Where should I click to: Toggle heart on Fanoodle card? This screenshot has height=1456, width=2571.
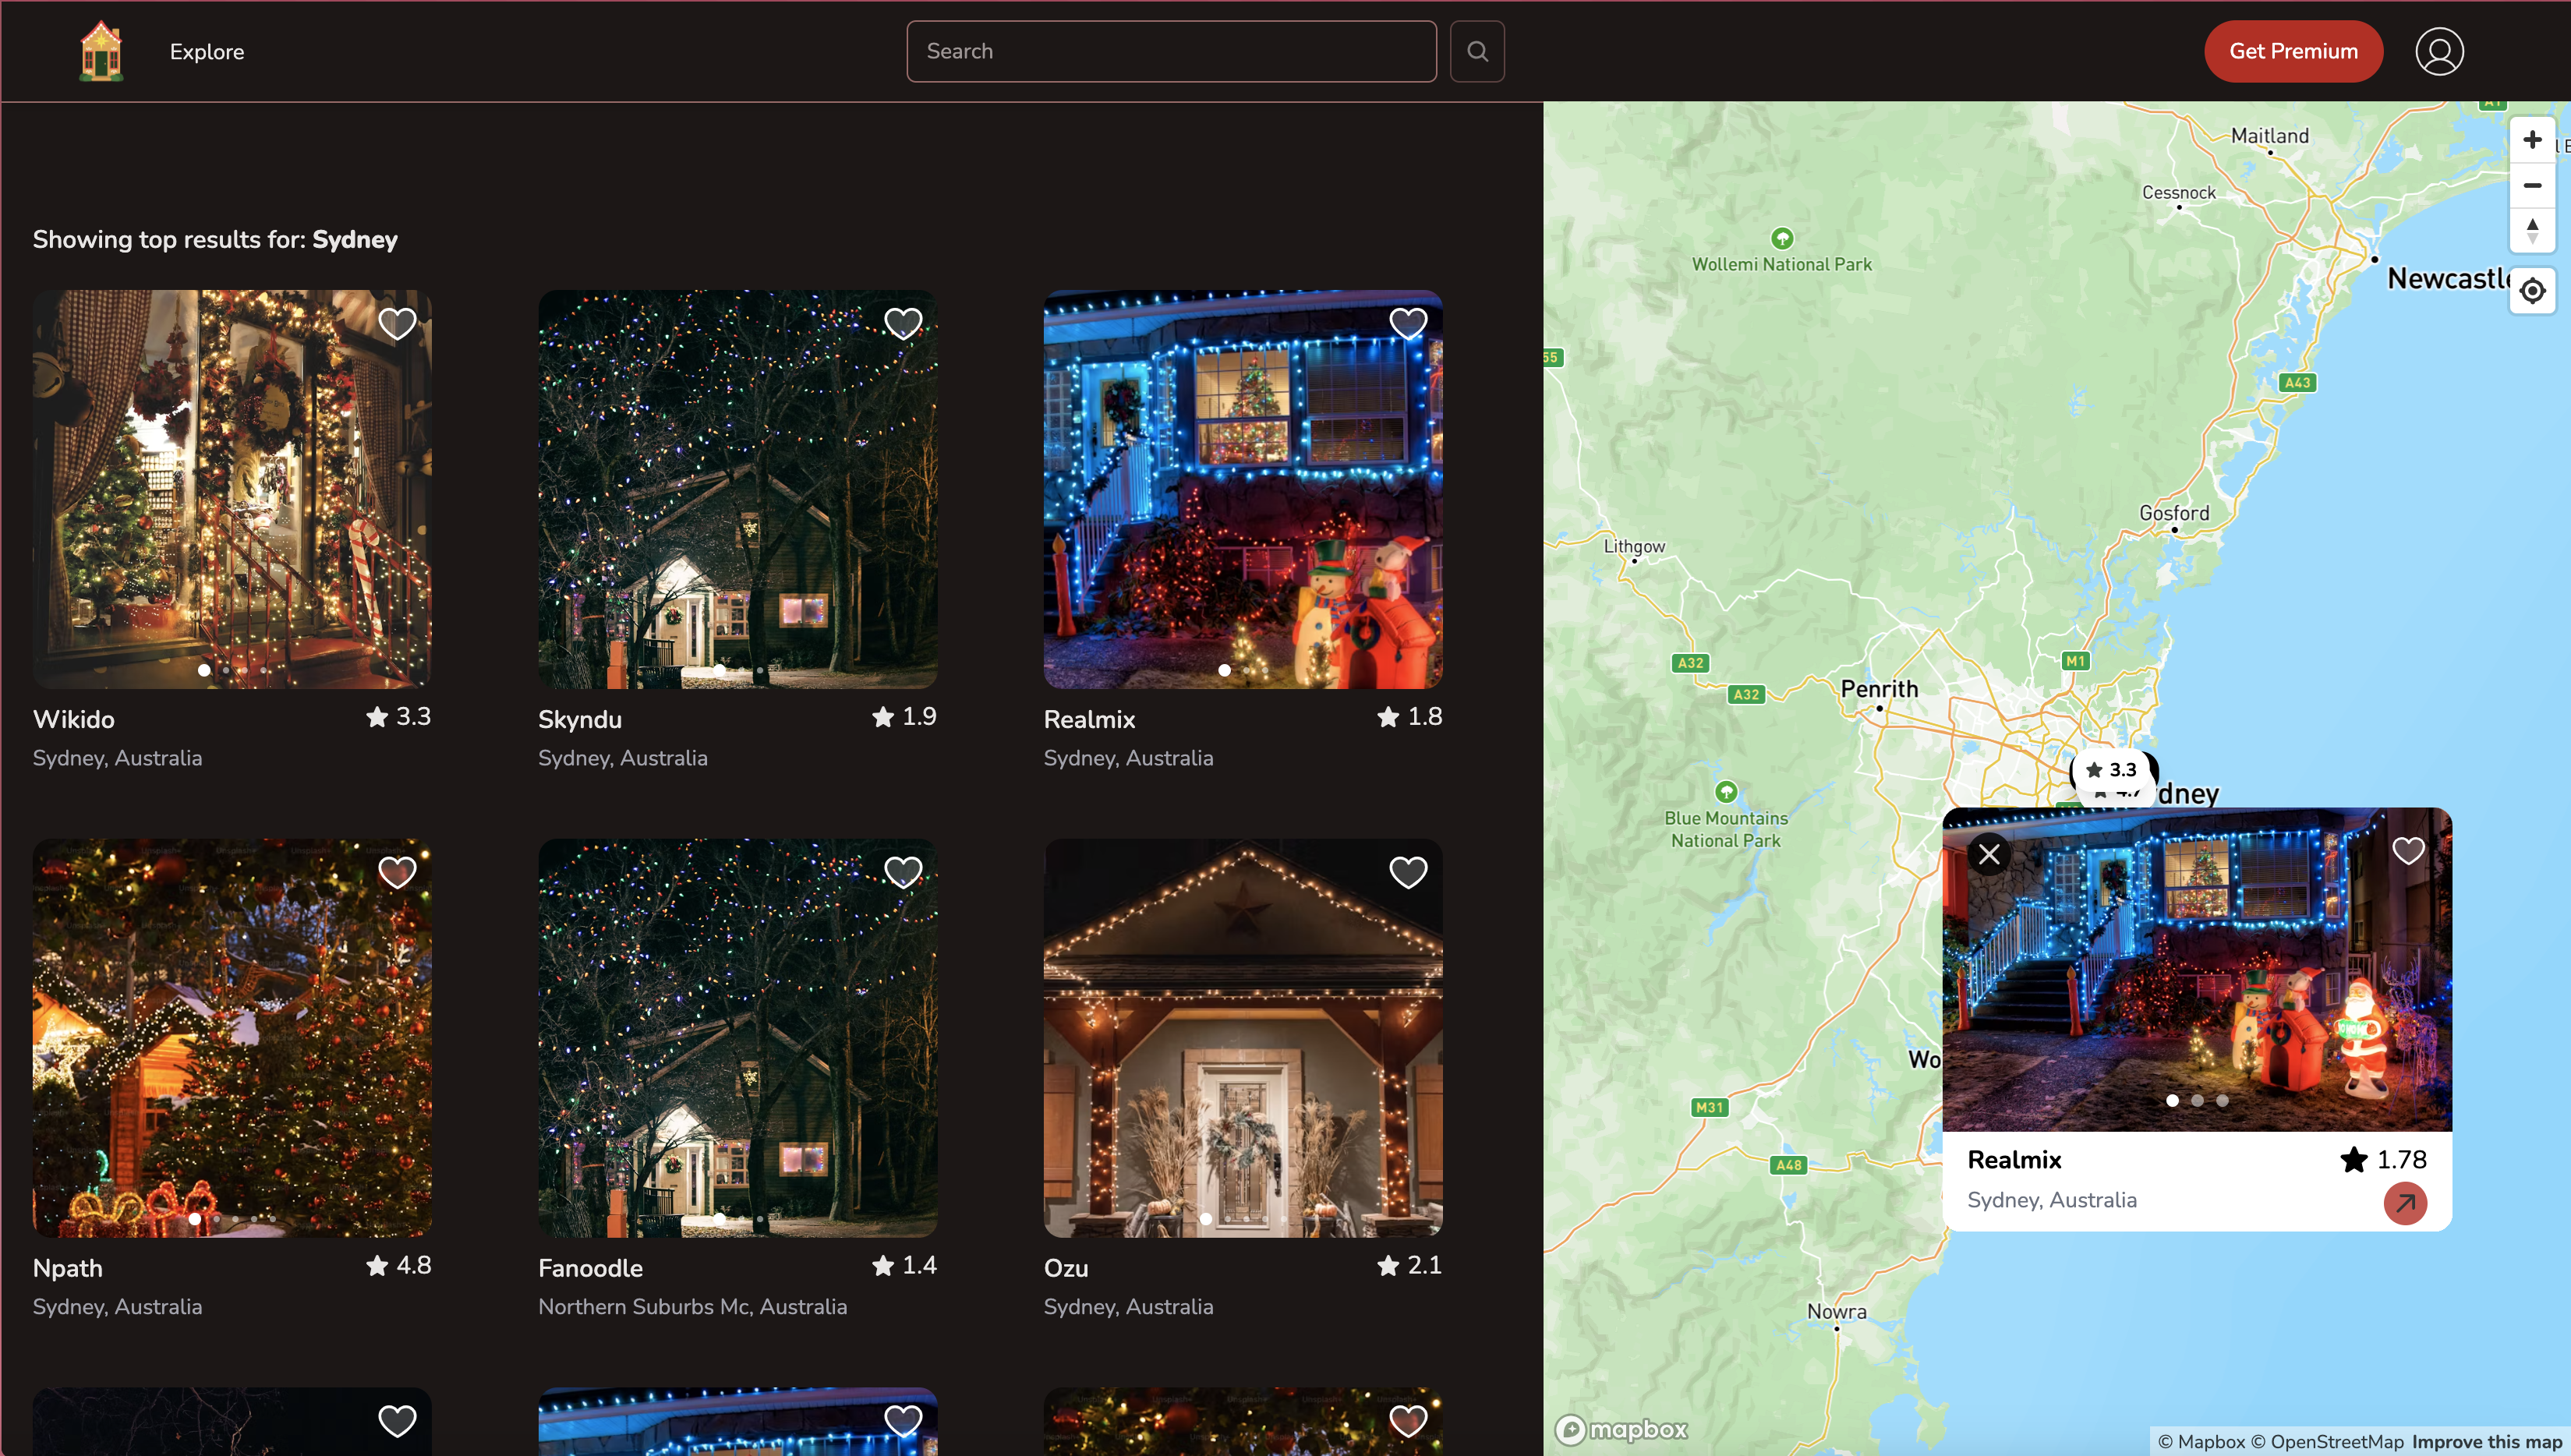tap(903, 872)
